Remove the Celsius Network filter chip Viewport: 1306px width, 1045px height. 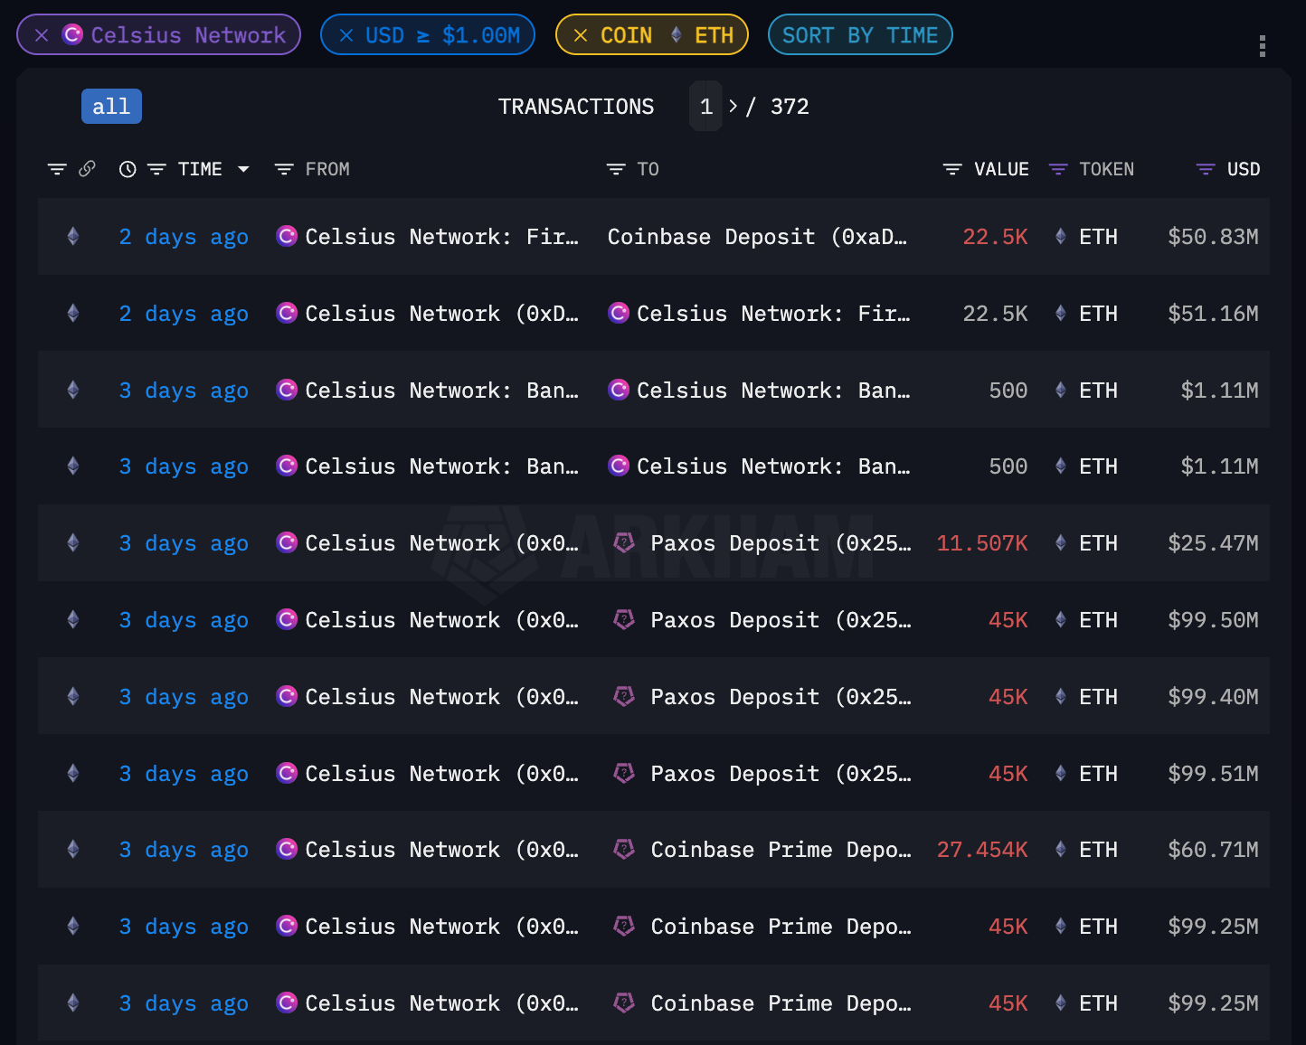pos(42,35)
